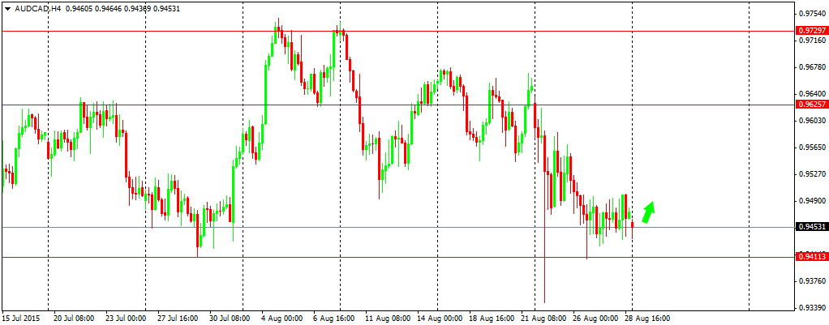This screenshot has width=829, height=325.
Task: Click the 15 Jul 2015 date label
Action: coord(20,319)
